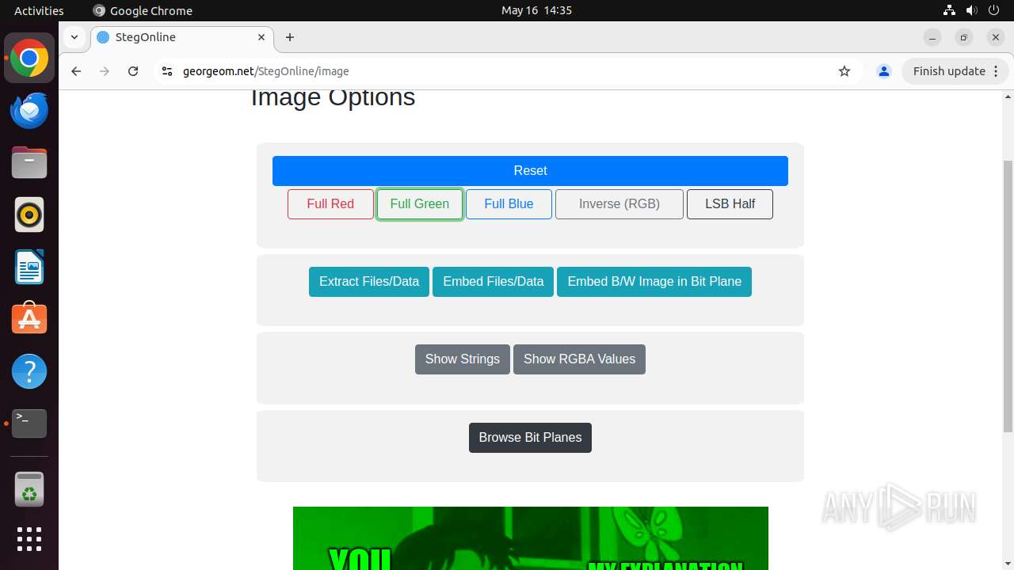Screen dimensions: 1014x570
Task: Click the address bar URL field
Action: pos(507,71)
